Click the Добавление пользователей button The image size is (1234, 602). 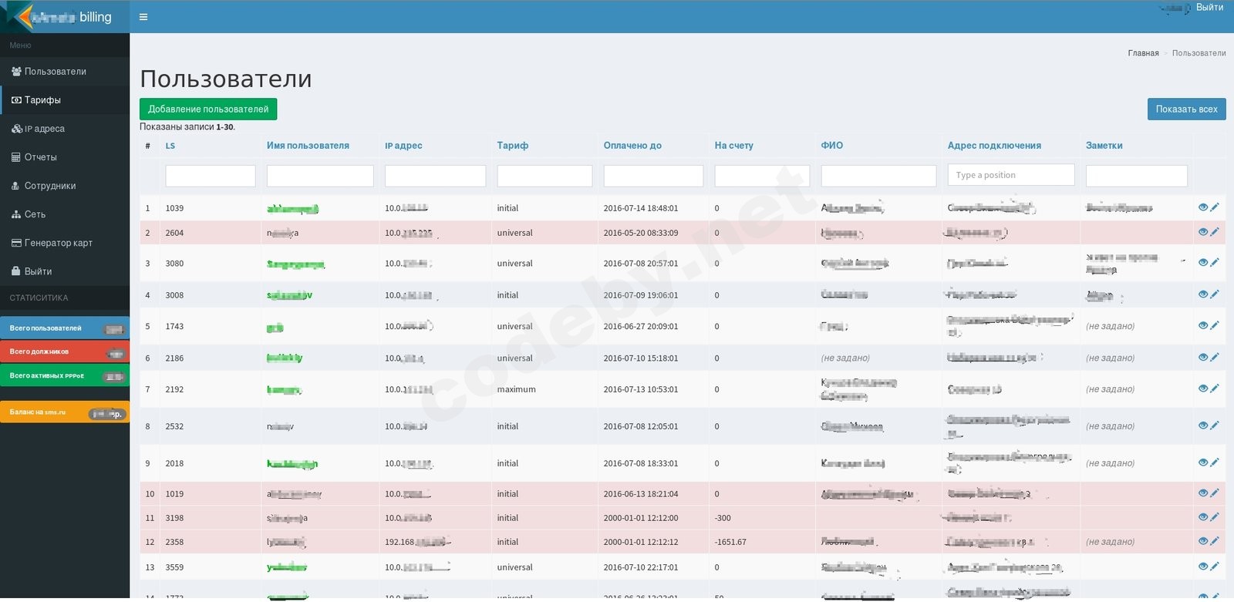pos(208,109)
